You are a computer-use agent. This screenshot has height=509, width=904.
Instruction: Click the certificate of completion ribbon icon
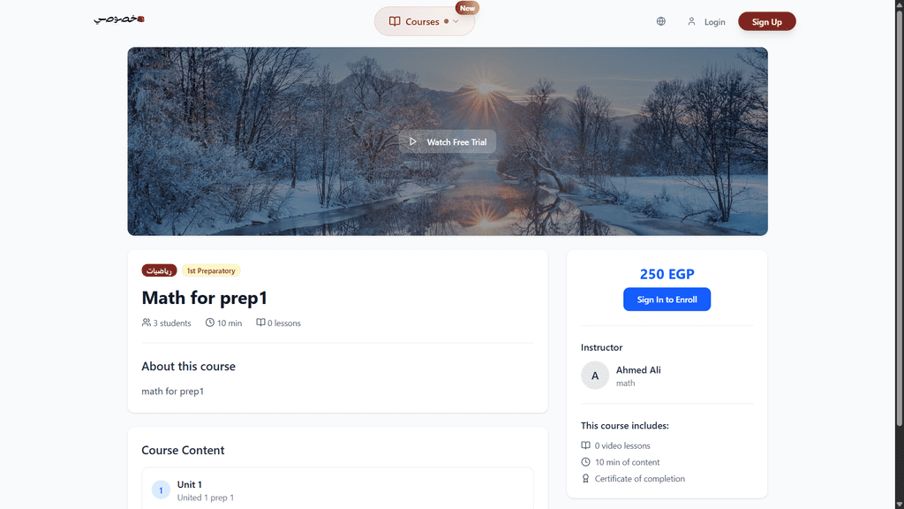[586, 478]
